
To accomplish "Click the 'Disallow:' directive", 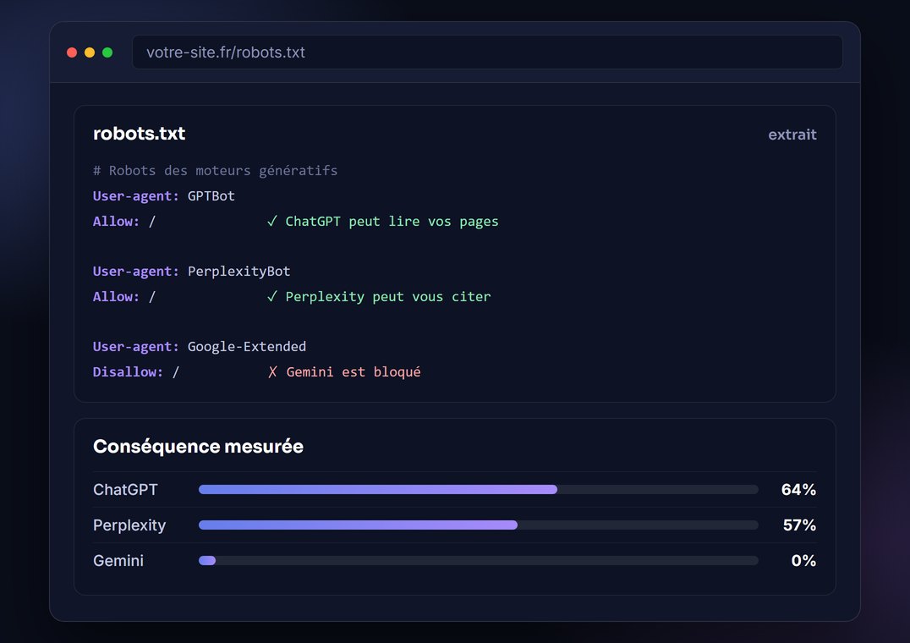I will tap(128, 372).
